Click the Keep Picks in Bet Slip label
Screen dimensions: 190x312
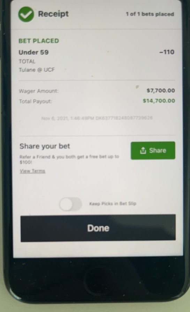point(113,204)
